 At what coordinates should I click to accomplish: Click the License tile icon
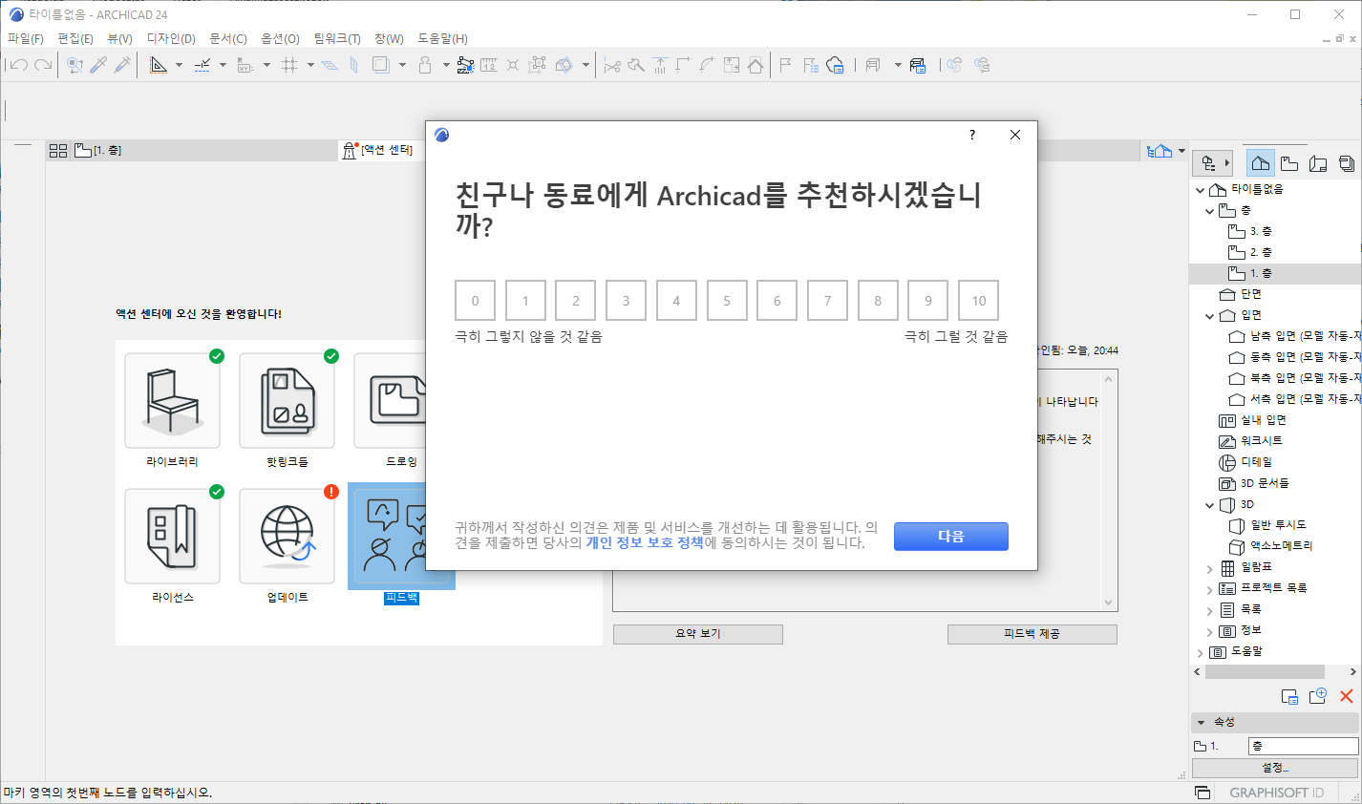172,536
